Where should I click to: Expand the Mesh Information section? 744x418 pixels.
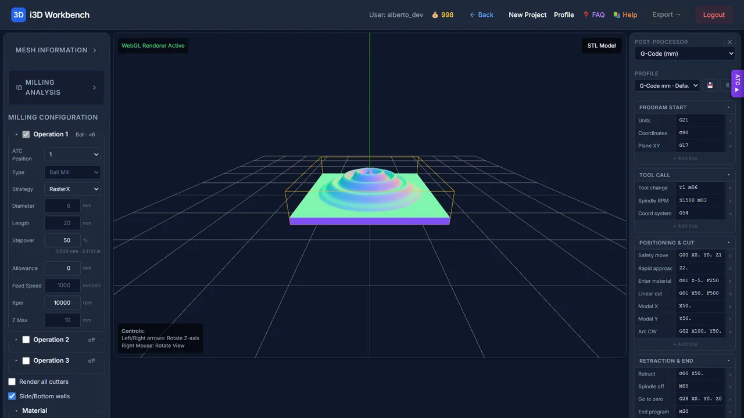[x=56, y=51]
